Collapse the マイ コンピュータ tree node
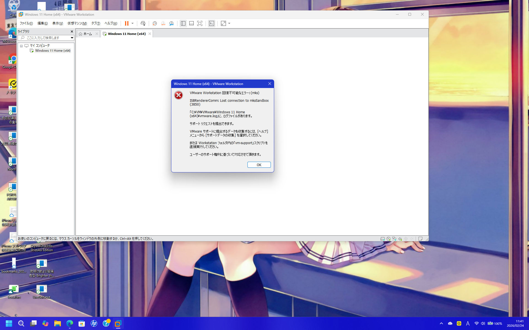 click(x=21, y=46)
